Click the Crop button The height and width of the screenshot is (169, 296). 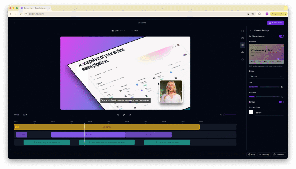tap(134, 31)
